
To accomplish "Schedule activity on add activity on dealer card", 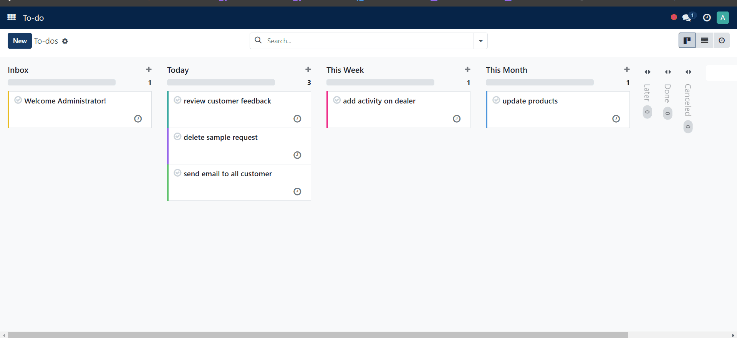I will [457, 119].
